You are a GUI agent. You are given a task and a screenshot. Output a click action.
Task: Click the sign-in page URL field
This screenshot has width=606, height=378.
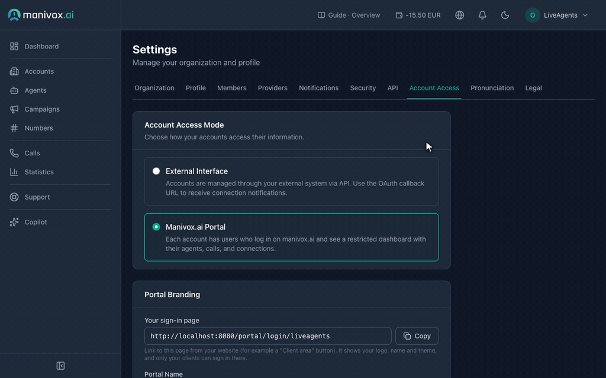[268, 336]
